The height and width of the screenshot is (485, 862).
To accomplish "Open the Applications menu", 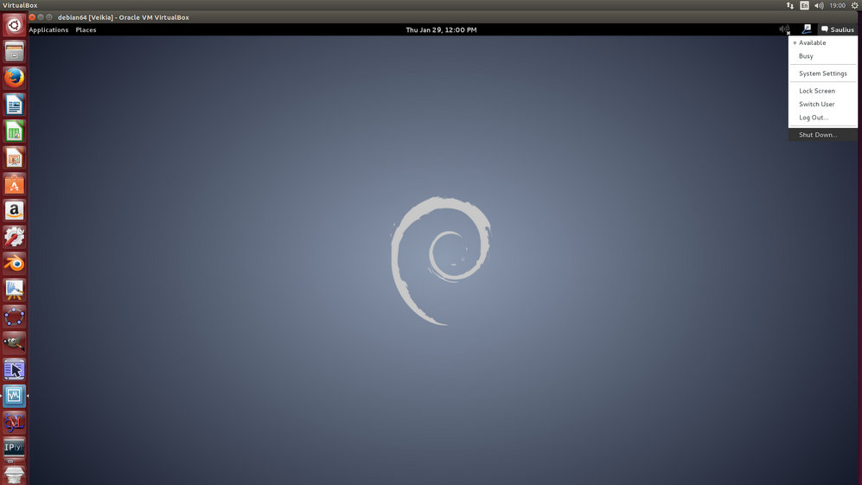I will 48,29.
